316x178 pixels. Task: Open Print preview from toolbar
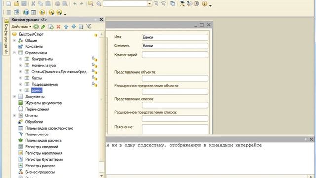coord(65,3)
